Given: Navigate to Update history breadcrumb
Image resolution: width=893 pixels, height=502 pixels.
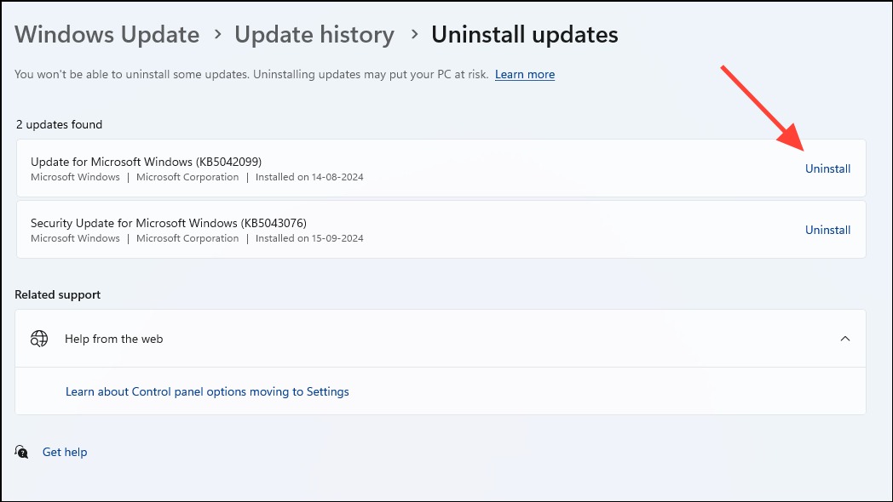Looking at the screenshot, I should 314,35.
